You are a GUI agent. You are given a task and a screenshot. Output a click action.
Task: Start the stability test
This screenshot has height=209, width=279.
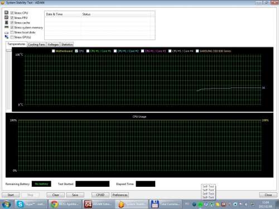(x=11, y=195)
